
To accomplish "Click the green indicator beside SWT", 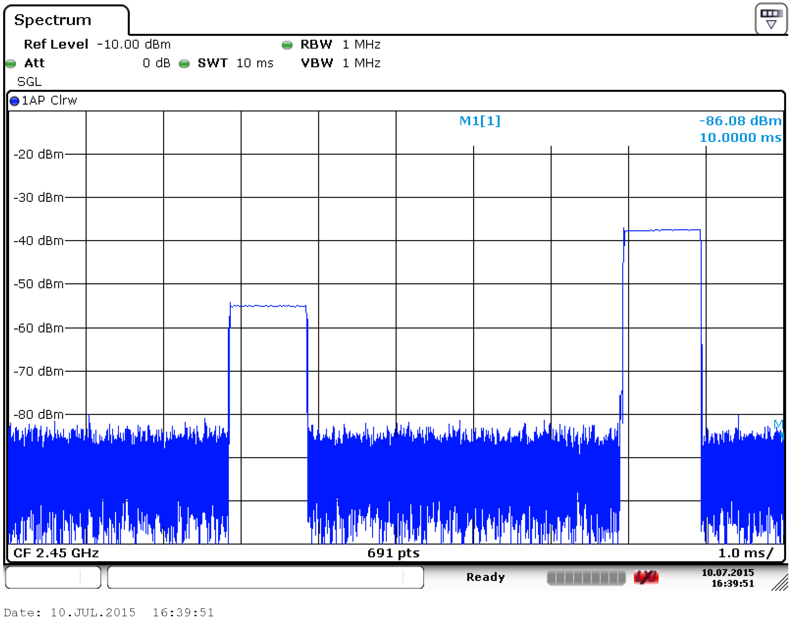I will [x=184, y=64].
